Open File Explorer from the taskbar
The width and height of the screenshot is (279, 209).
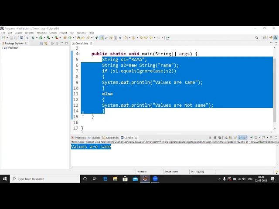click(x=115, y=179)
